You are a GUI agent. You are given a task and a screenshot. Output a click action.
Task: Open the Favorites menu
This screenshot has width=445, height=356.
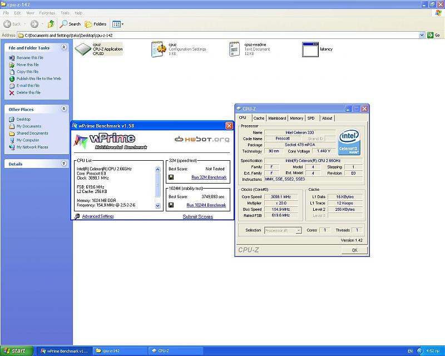point(47,13)
